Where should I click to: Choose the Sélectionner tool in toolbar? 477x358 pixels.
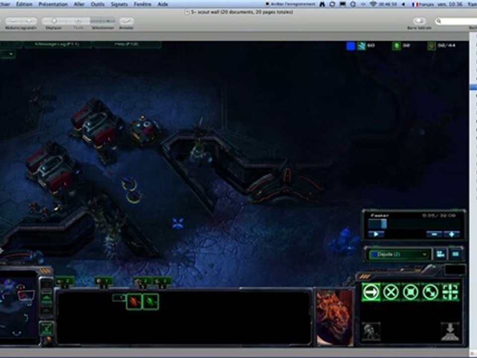coord(103,21)
